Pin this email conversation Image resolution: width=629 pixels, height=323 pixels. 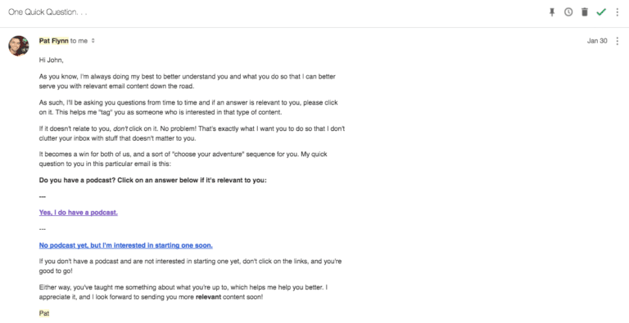552,12
